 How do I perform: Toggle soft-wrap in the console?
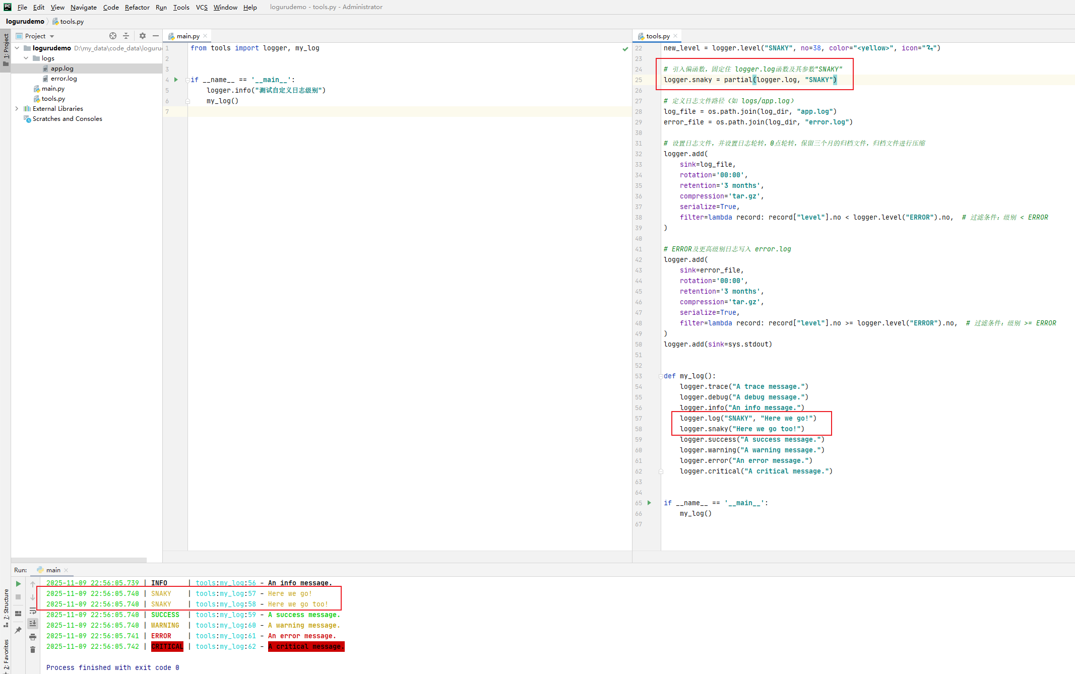[33, 612]
